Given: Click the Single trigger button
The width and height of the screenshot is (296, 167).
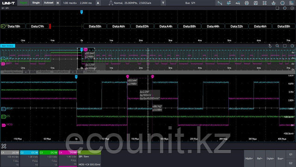Looking at the screenshot, I should click(36, 3).
